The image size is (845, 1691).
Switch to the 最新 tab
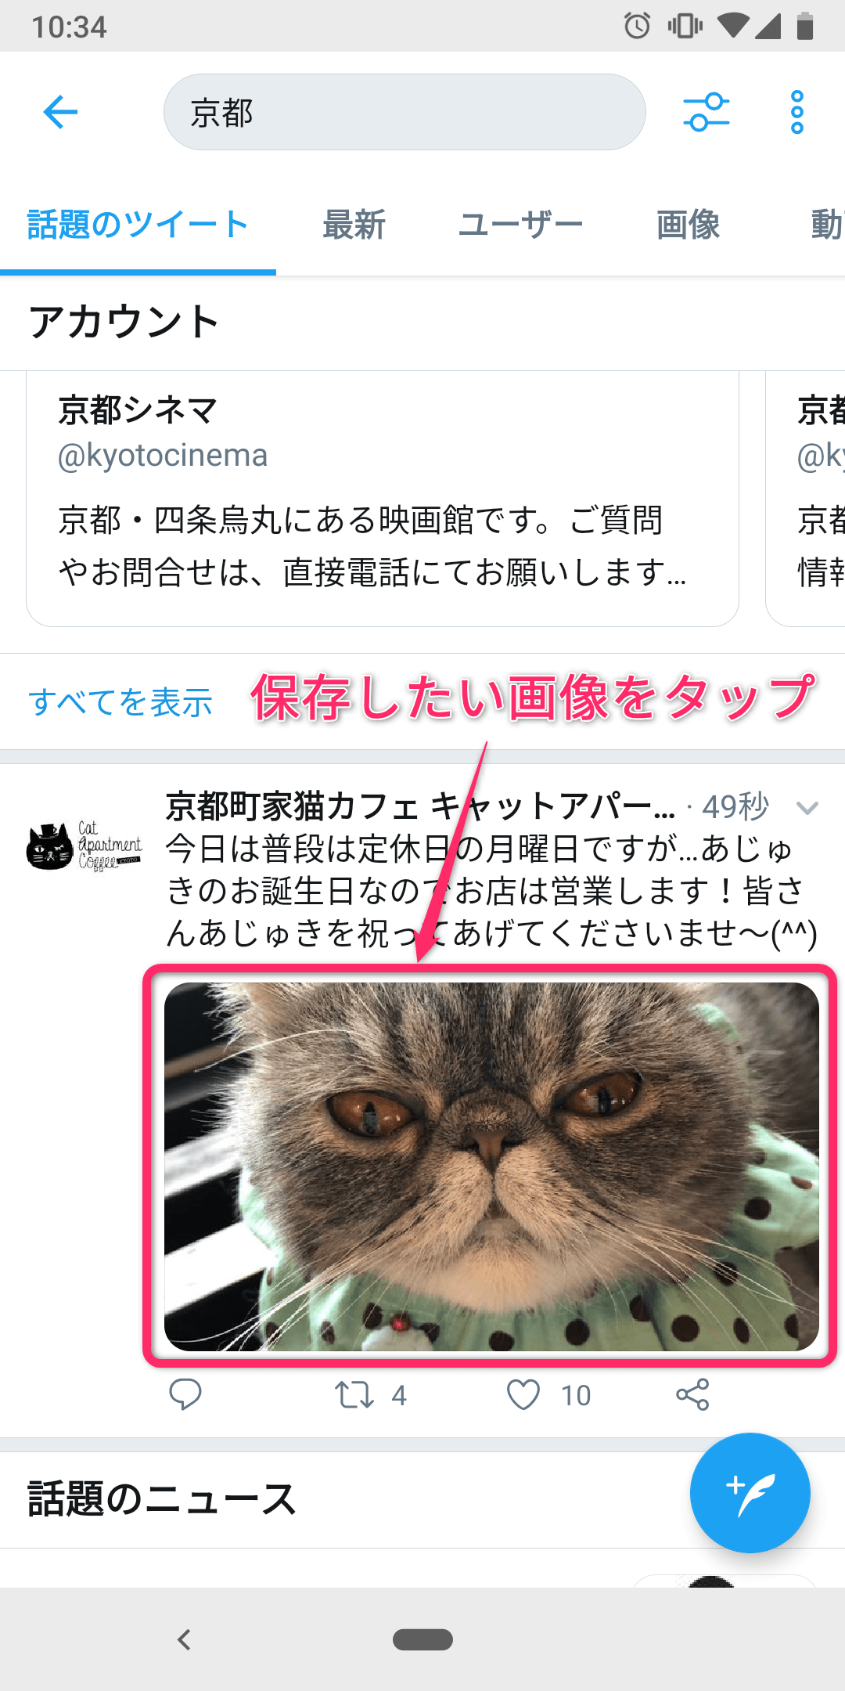coord(354,225)
